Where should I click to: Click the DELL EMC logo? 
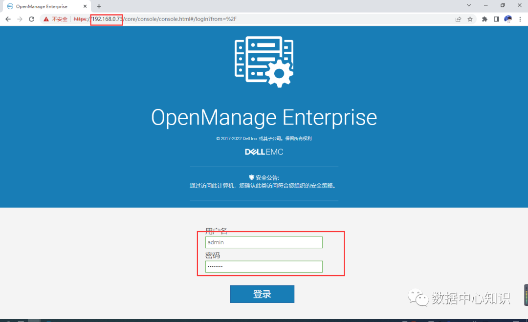tap(264, 152)
